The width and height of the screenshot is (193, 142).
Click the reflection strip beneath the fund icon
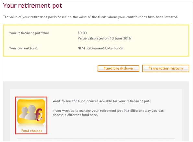(x=31, y=126)
